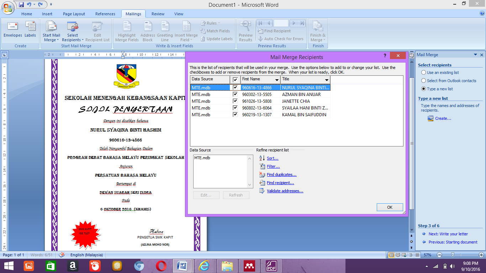This screenshot has width=486, height=273.
Task: Click the Words: 6/51 status bar entry
Action: (42, 255)
